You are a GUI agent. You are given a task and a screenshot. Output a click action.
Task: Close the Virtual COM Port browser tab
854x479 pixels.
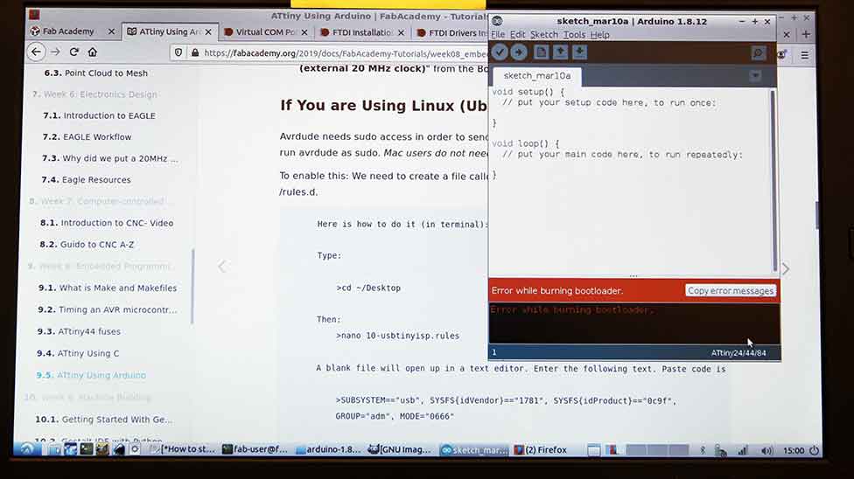click(x=304, y=32)
